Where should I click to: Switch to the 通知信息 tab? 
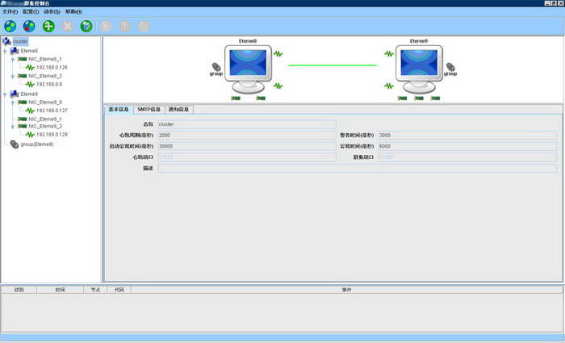point(178,109)
